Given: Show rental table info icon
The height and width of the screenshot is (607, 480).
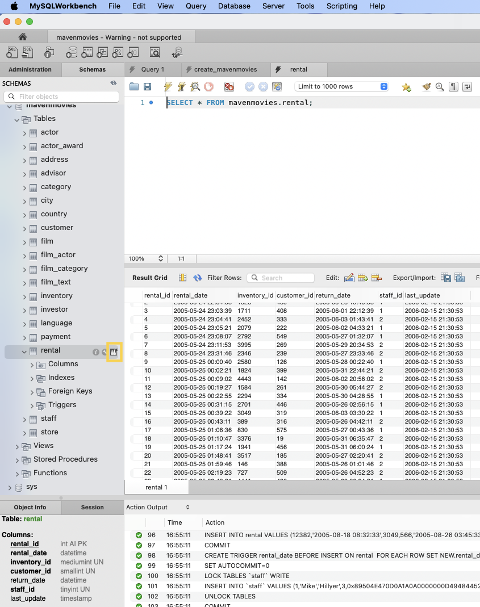Looking at the screenshot, I should 95,352.
